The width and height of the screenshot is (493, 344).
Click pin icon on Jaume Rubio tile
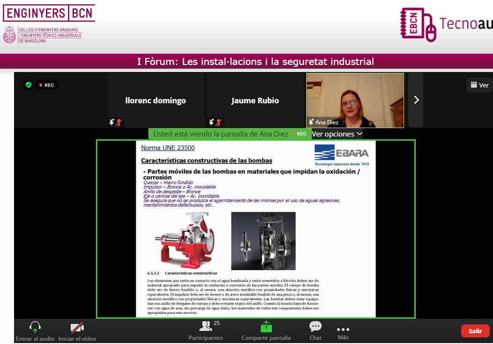(x=211, y=122)
